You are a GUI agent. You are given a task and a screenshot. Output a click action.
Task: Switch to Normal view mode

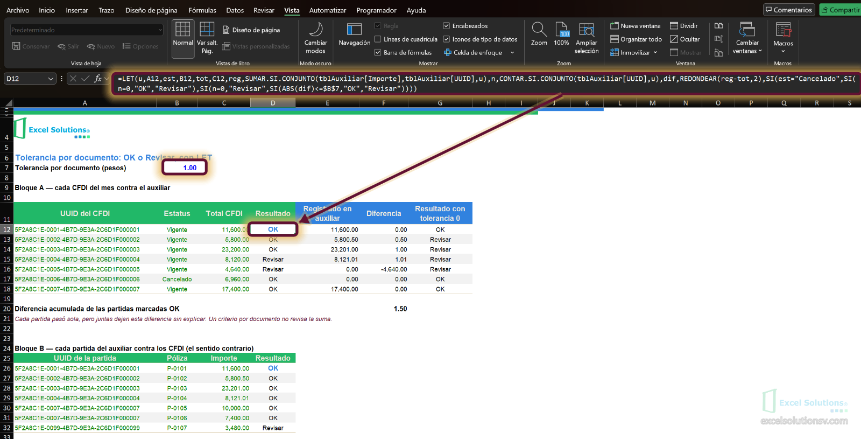pyautogui.click(x=183, y=39)
